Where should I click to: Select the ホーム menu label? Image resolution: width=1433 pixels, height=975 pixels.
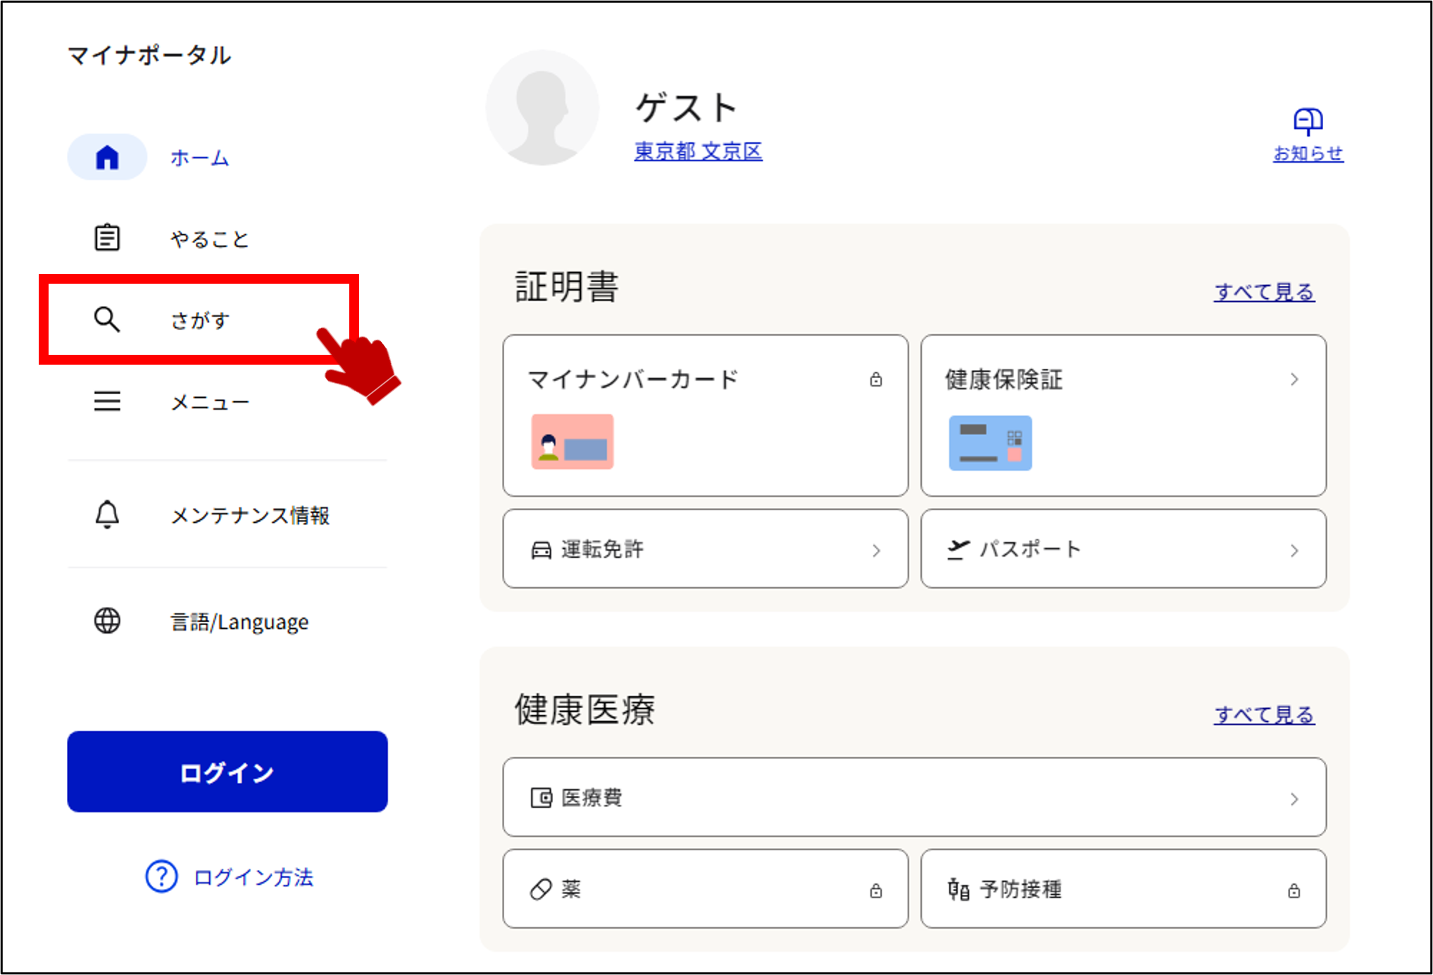[x=200, y=158]
